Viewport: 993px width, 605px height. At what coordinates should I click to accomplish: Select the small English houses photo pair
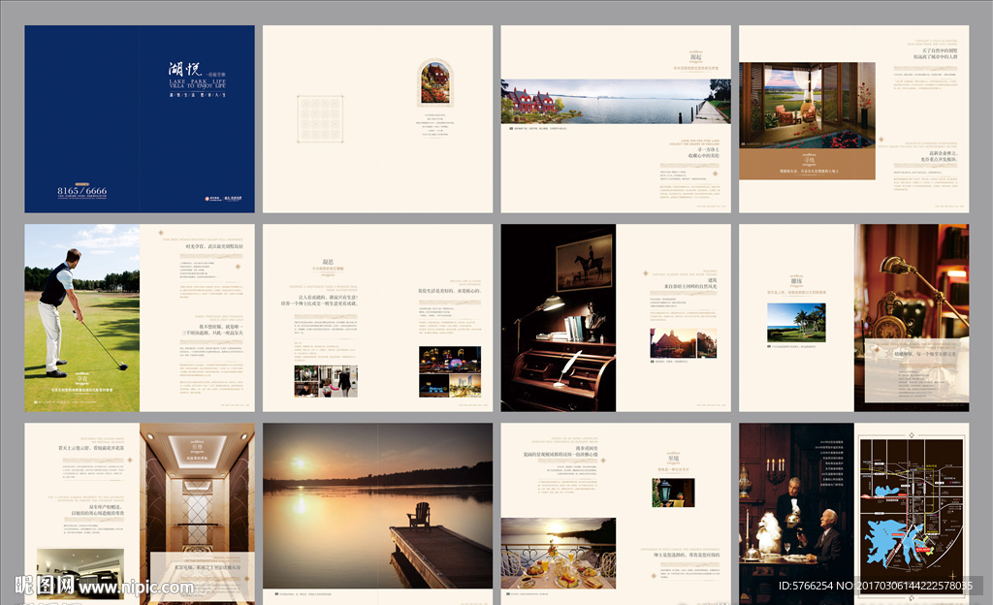[x=684, y=343]
